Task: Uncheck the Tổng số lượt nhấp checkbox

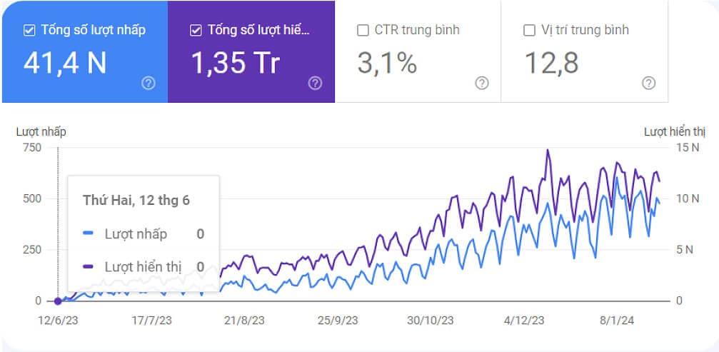Action: (x=29, y=30)
